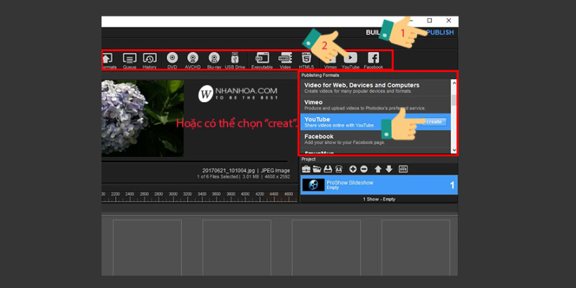Select the HTML5 output icon

pos(306,58)
